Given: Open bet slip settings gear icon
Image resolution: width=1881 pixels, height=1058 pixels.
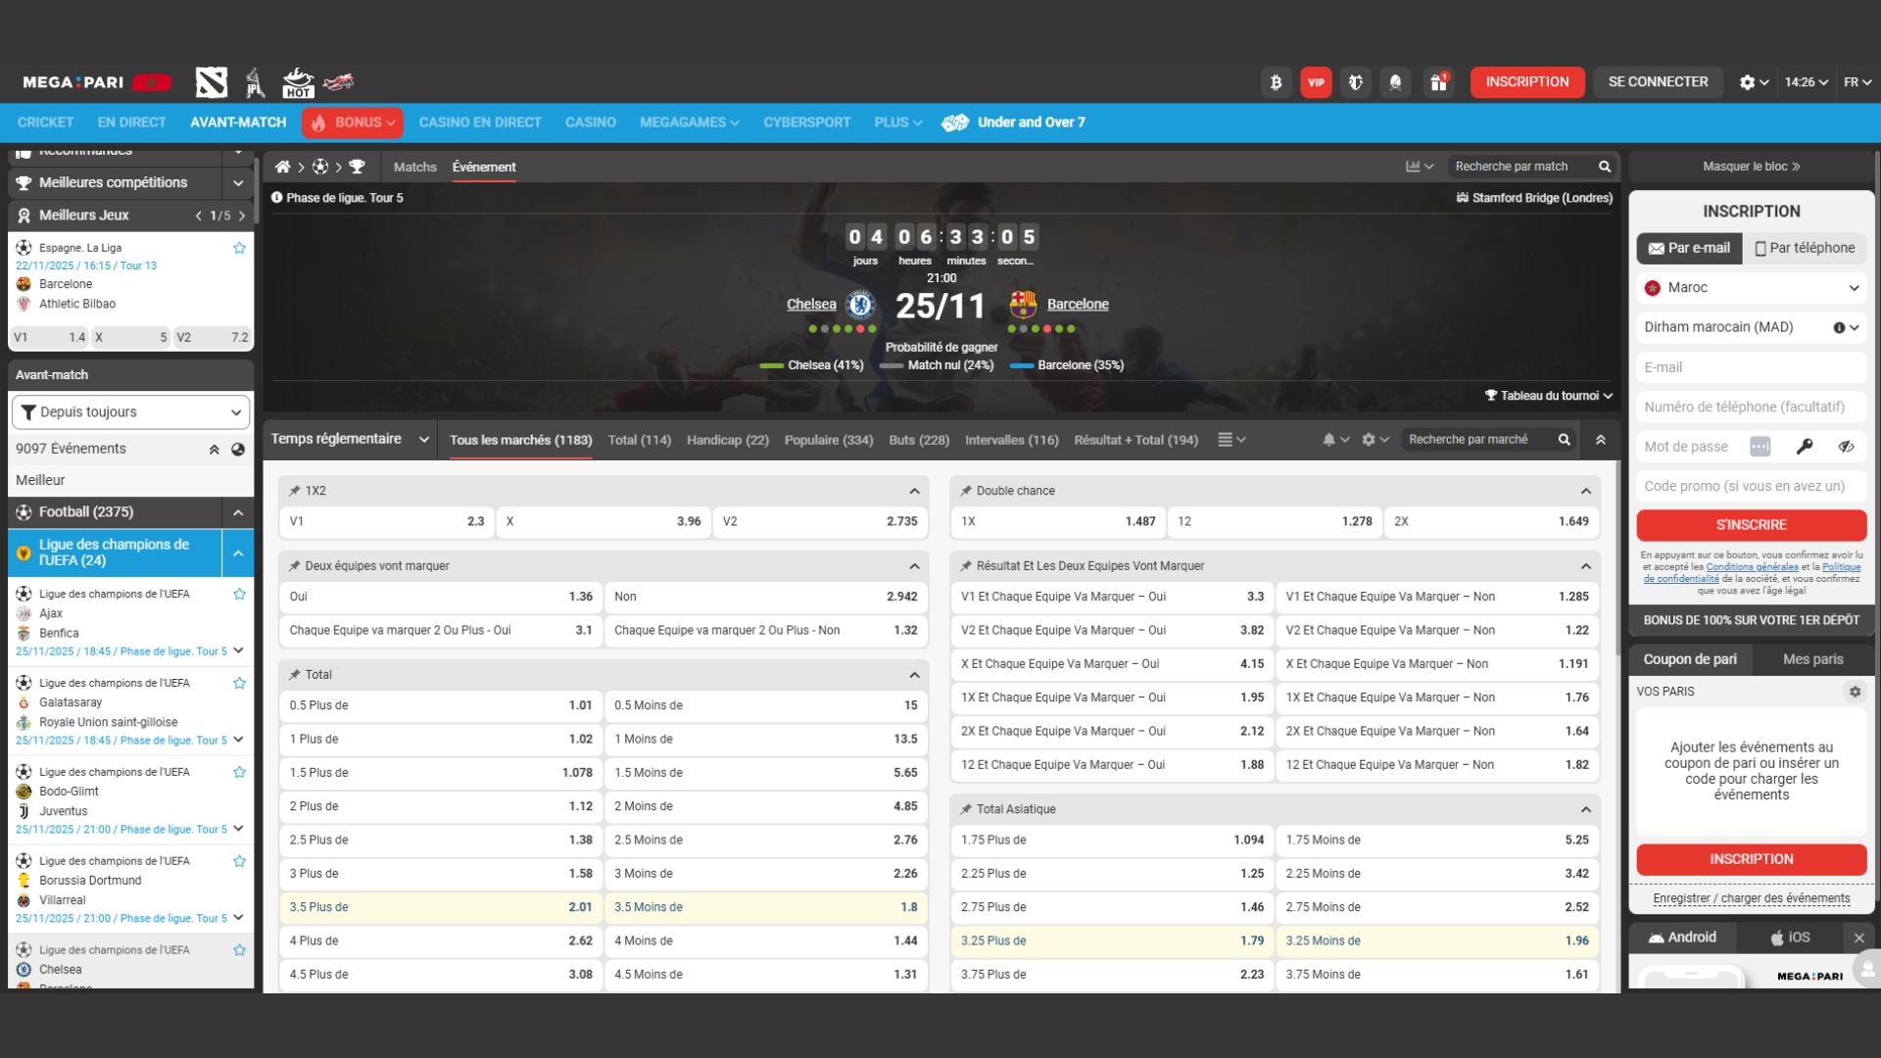Looking at the screenshot, I should pyautogui.click(x=1855, y=692).
